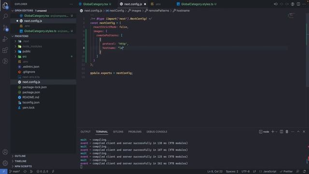The width and height of the screenshot is (309, 174).
Task: Change indentation via Spaces: 2
Action: click(x=232, y=172)
